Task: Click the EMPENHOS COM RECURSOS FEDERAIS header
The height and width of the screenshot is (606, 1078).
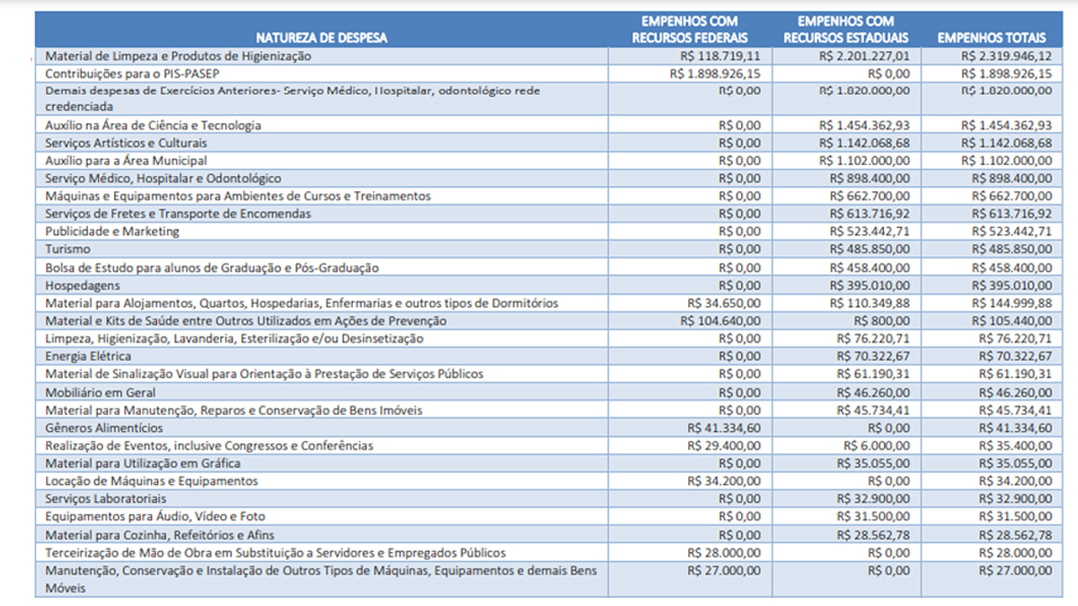Action: tap(689, 30)
